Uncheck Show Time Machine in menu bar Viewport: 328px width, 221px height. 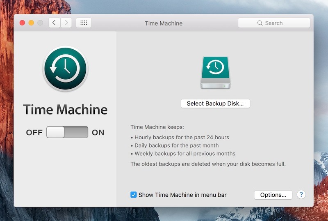[x=134, y=195]
